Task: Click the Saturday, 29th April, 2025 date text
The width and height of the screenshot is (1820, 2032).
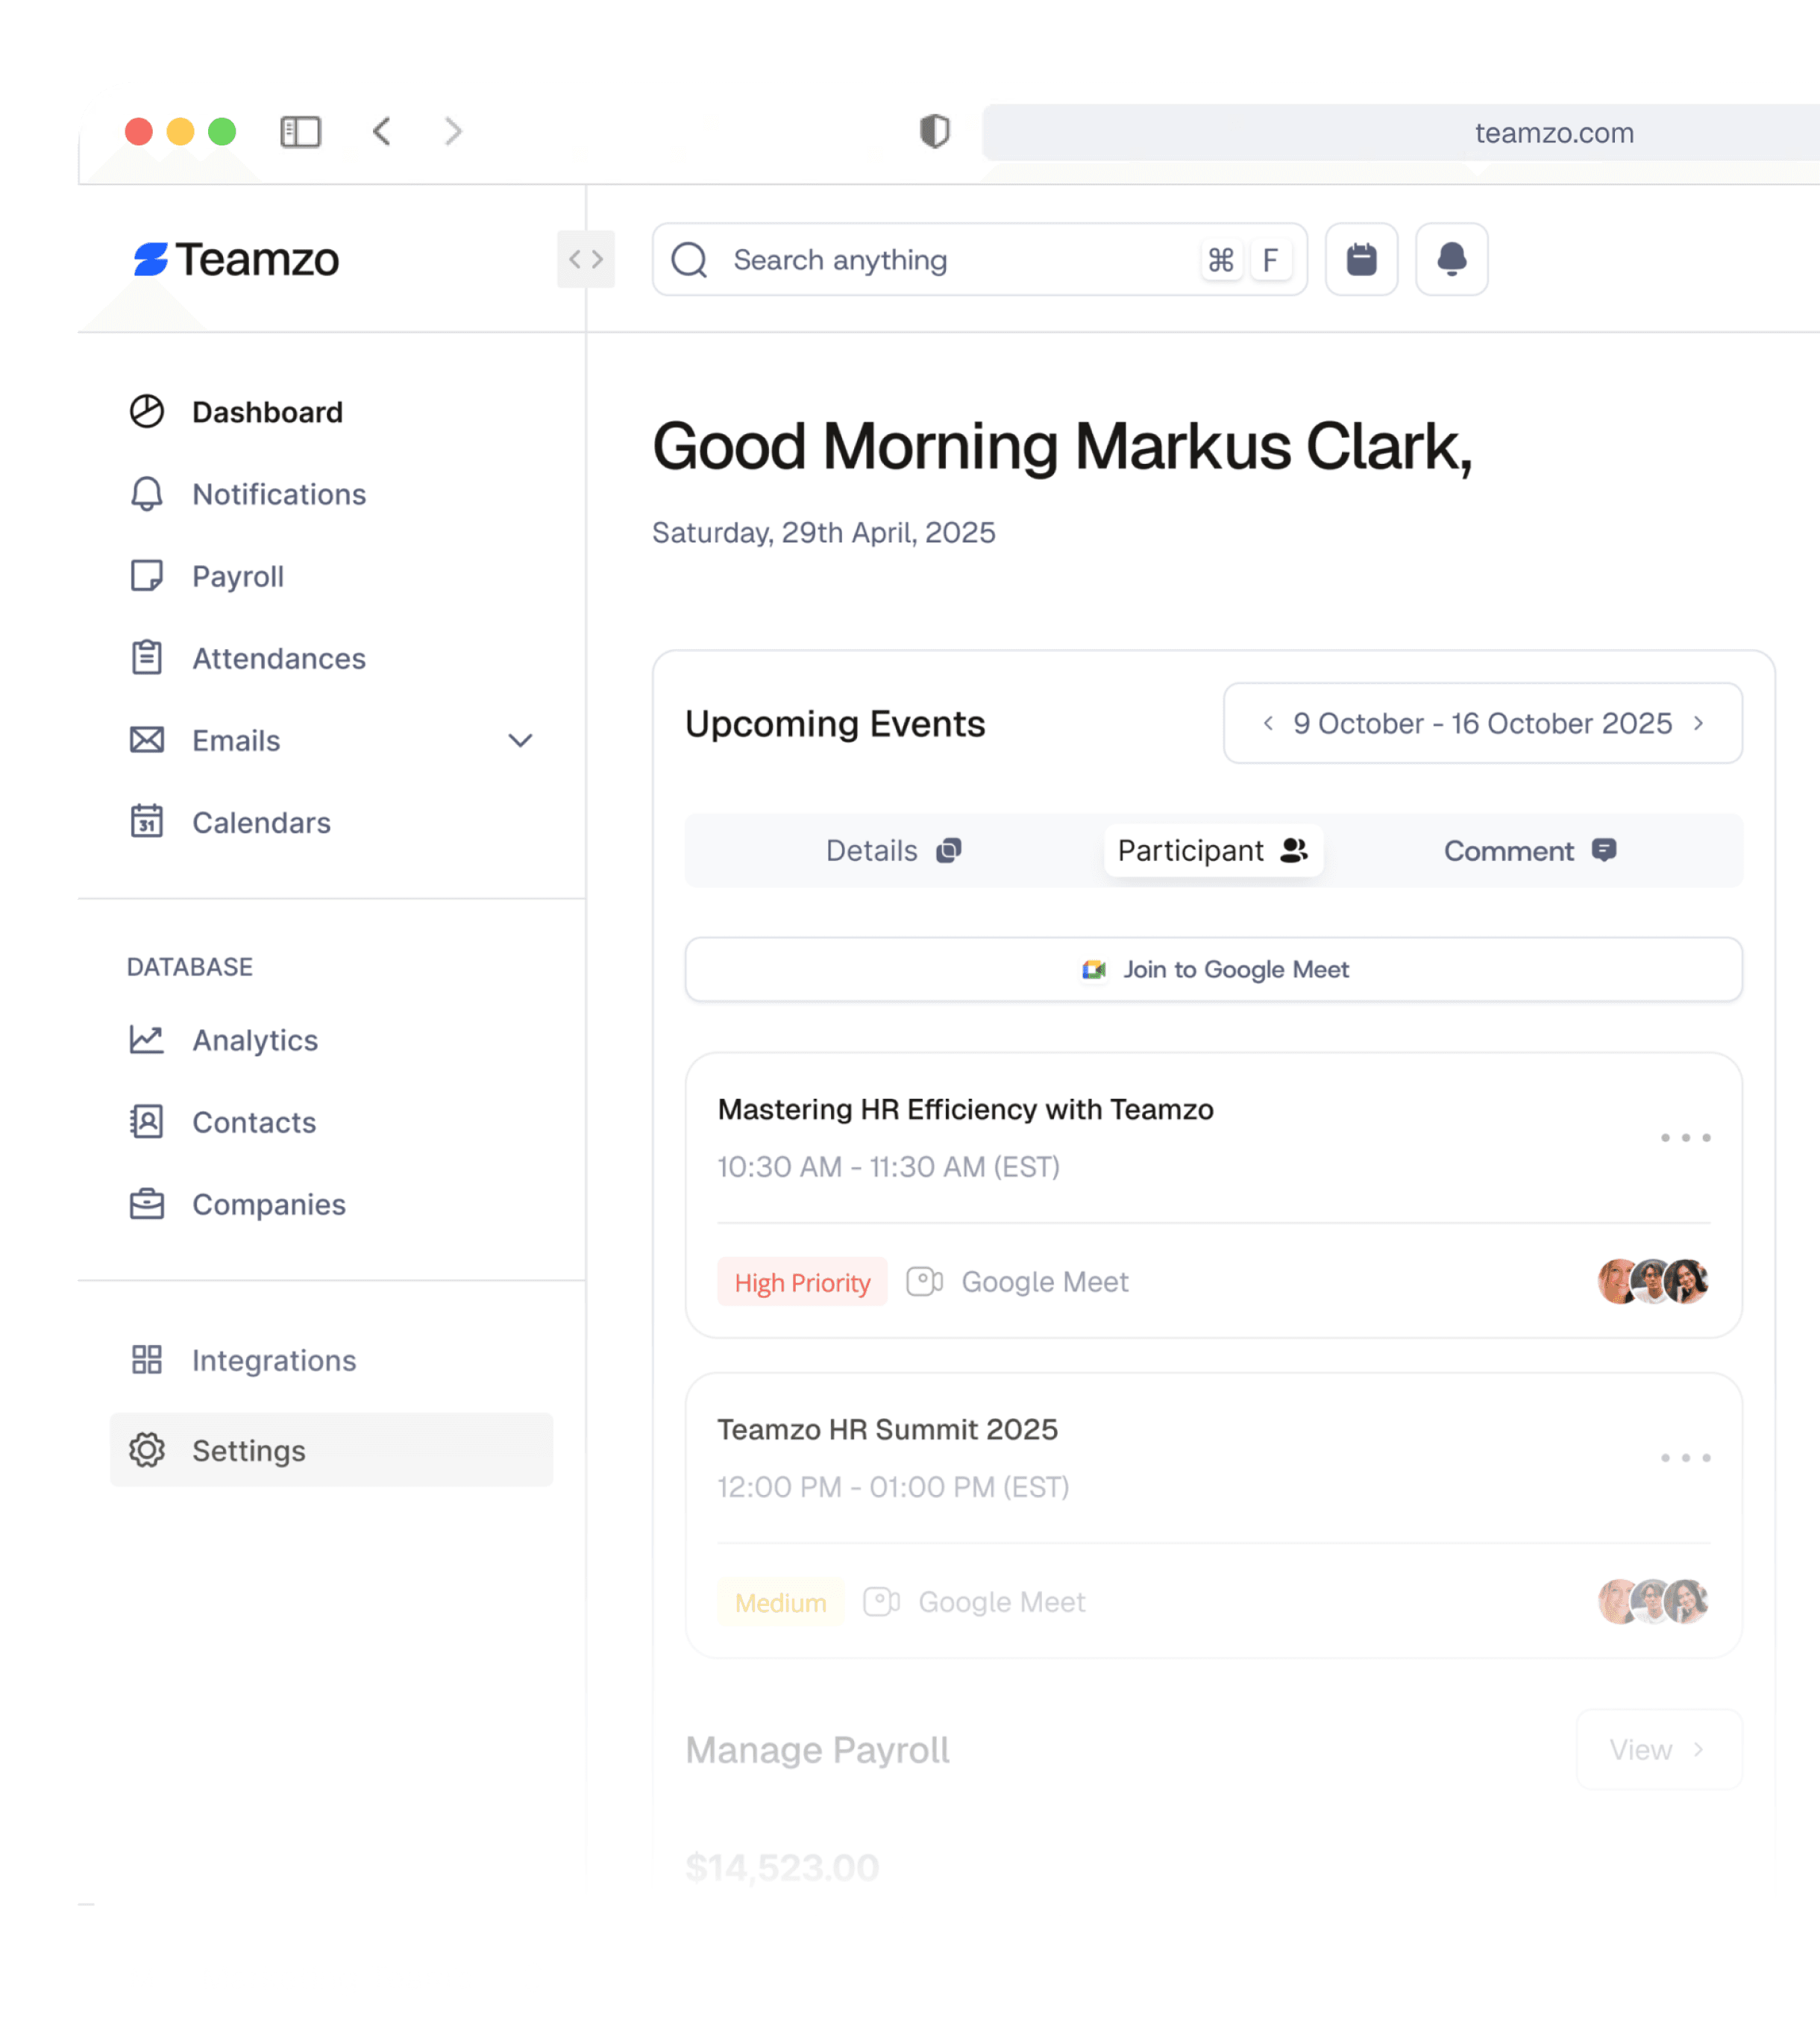Action: (x=824, y=532)
